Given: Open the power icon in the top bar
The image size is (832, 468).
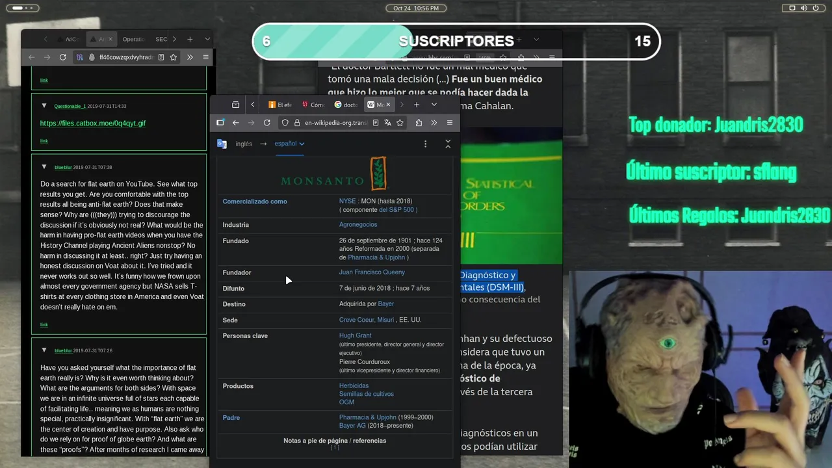Looking at the screenshot, I should (x=815, y=8).
